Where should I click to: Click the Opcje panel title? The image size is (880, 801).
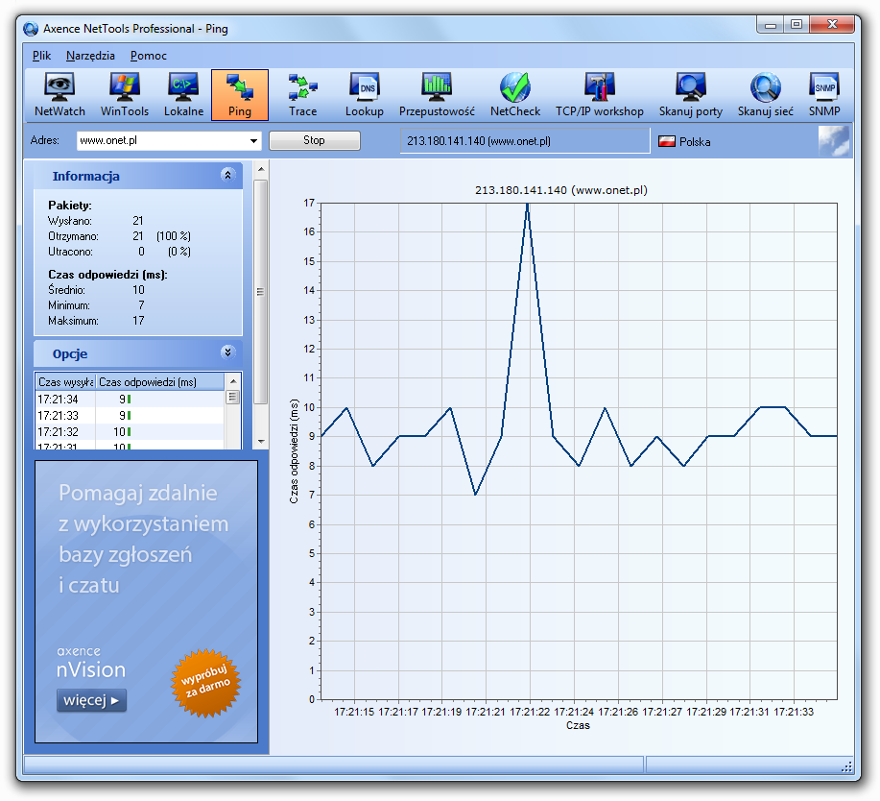(70, 353)
